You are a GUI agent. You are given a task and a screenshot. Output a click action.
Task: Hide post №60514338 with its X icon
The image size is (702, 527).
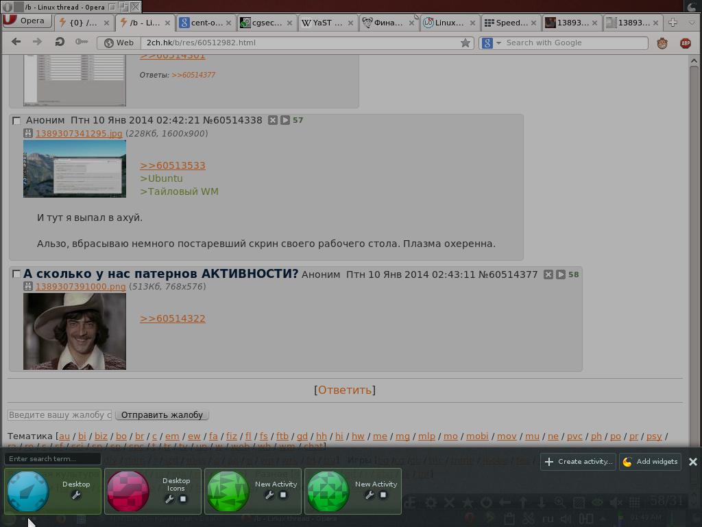[273, 120]
